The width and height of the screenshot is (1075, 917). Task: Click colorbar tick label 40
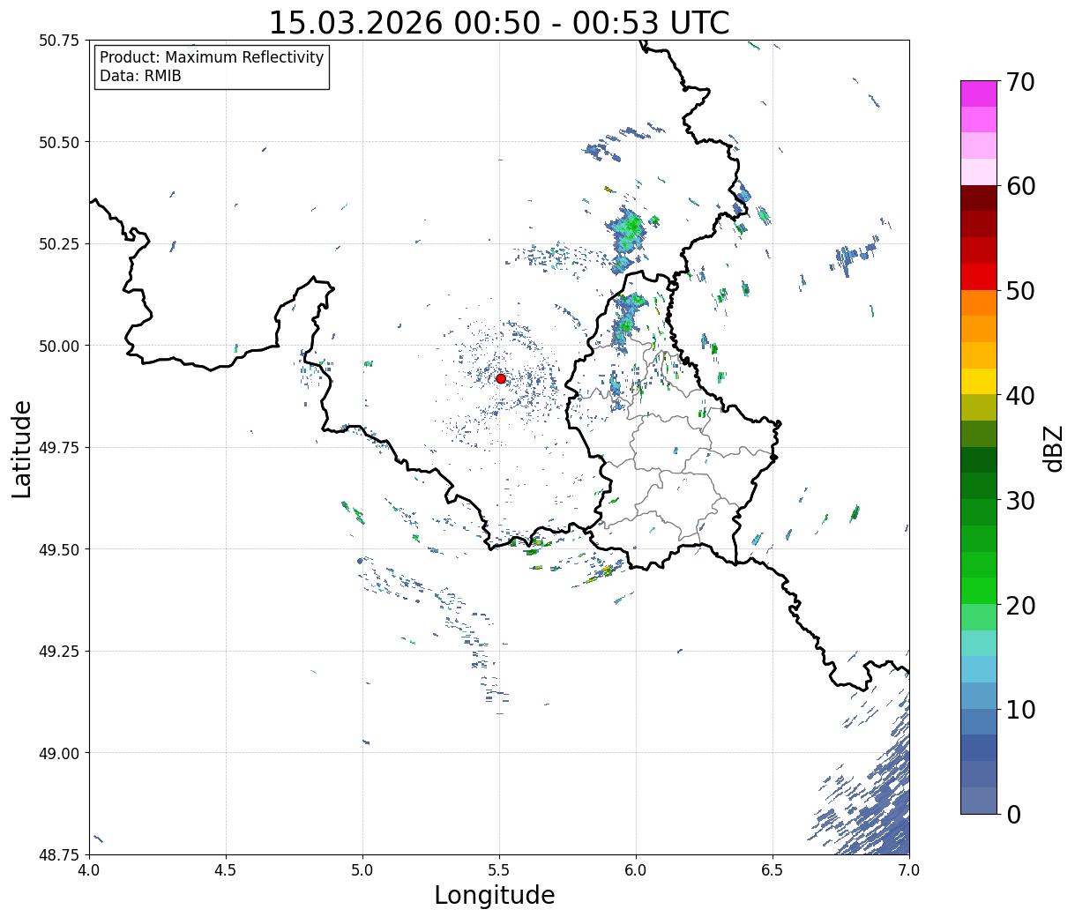(1020, 396)
